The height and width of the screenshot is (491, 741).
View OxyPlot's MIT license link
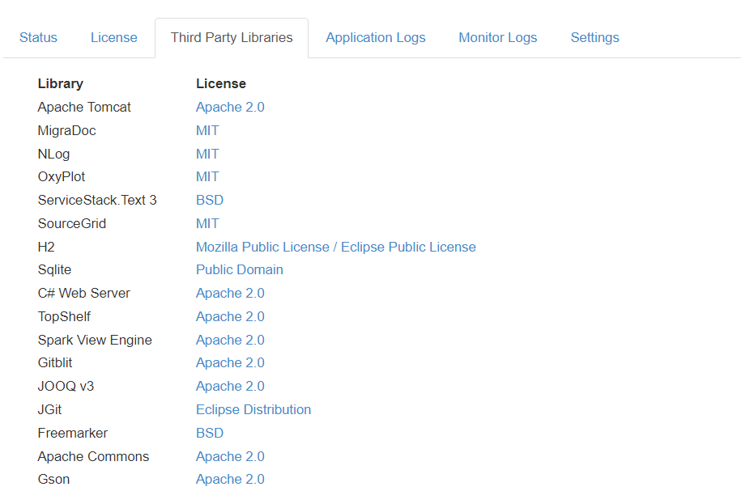click(207, 176)
